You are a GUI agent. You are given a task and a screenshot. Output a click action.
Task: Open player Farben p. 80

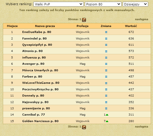tap(32, 77)
